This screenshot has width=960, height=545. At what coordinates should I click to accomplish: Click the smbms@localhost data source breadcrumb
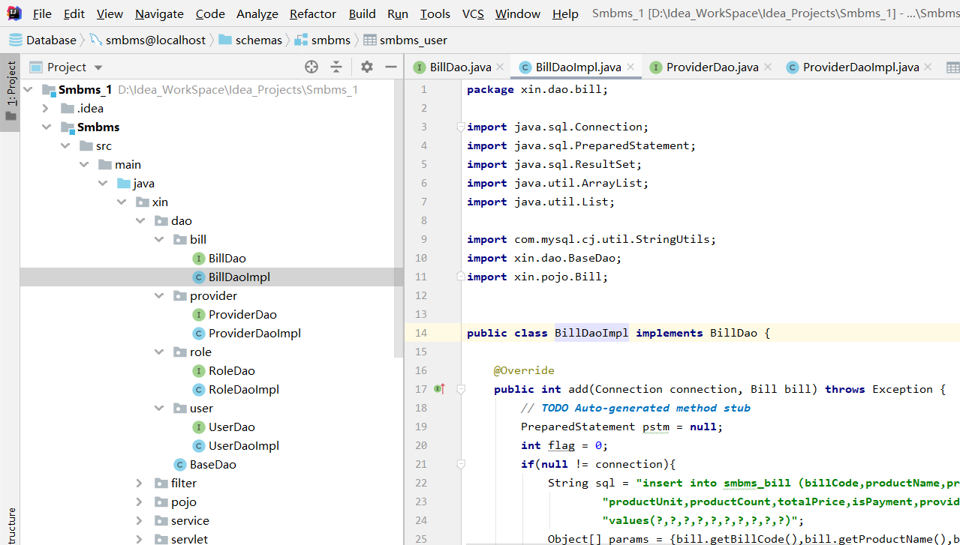point(147,40)
